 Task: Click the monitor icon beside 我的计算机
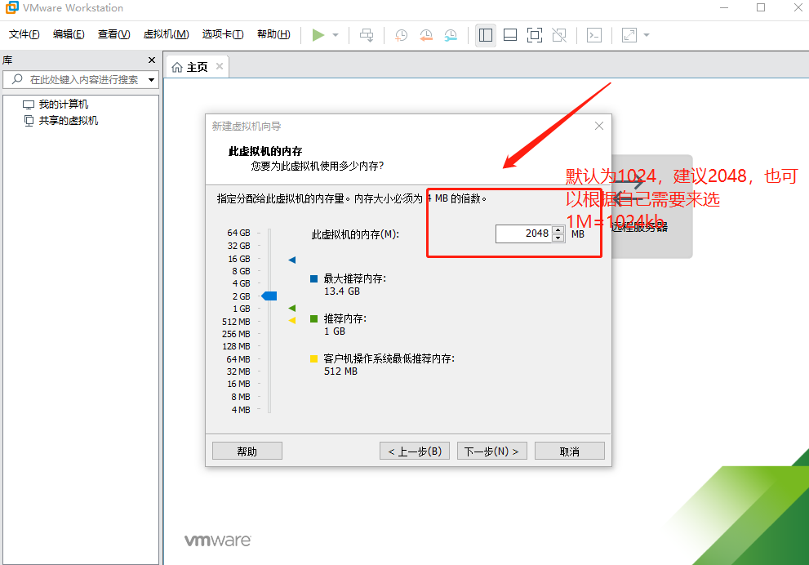(x=29, y=105)
